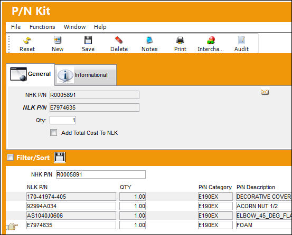Save the kit using the Save toolbar icon

(x=88, y=40)
